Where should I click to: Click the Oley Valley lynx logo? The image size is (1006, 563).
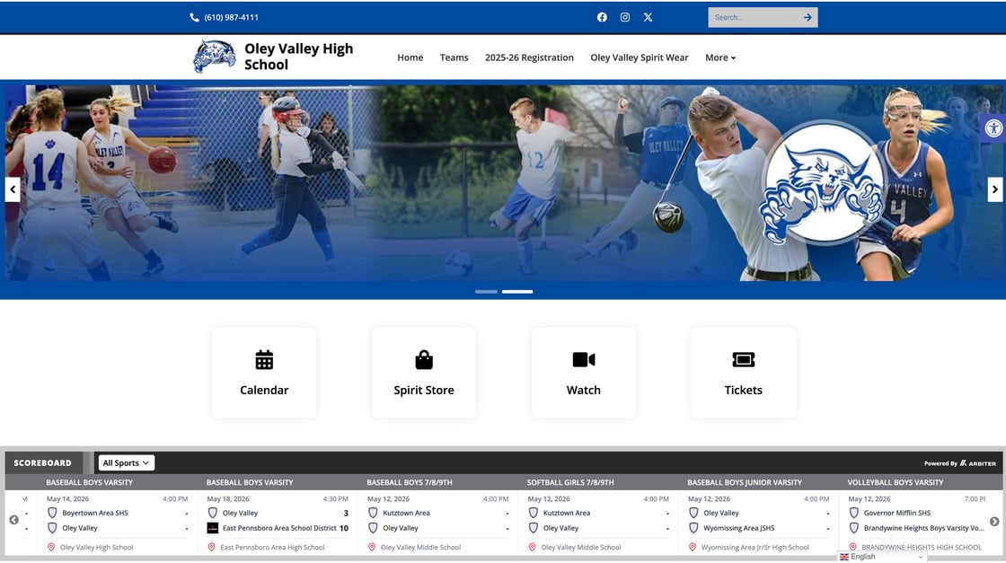[215, 57]
